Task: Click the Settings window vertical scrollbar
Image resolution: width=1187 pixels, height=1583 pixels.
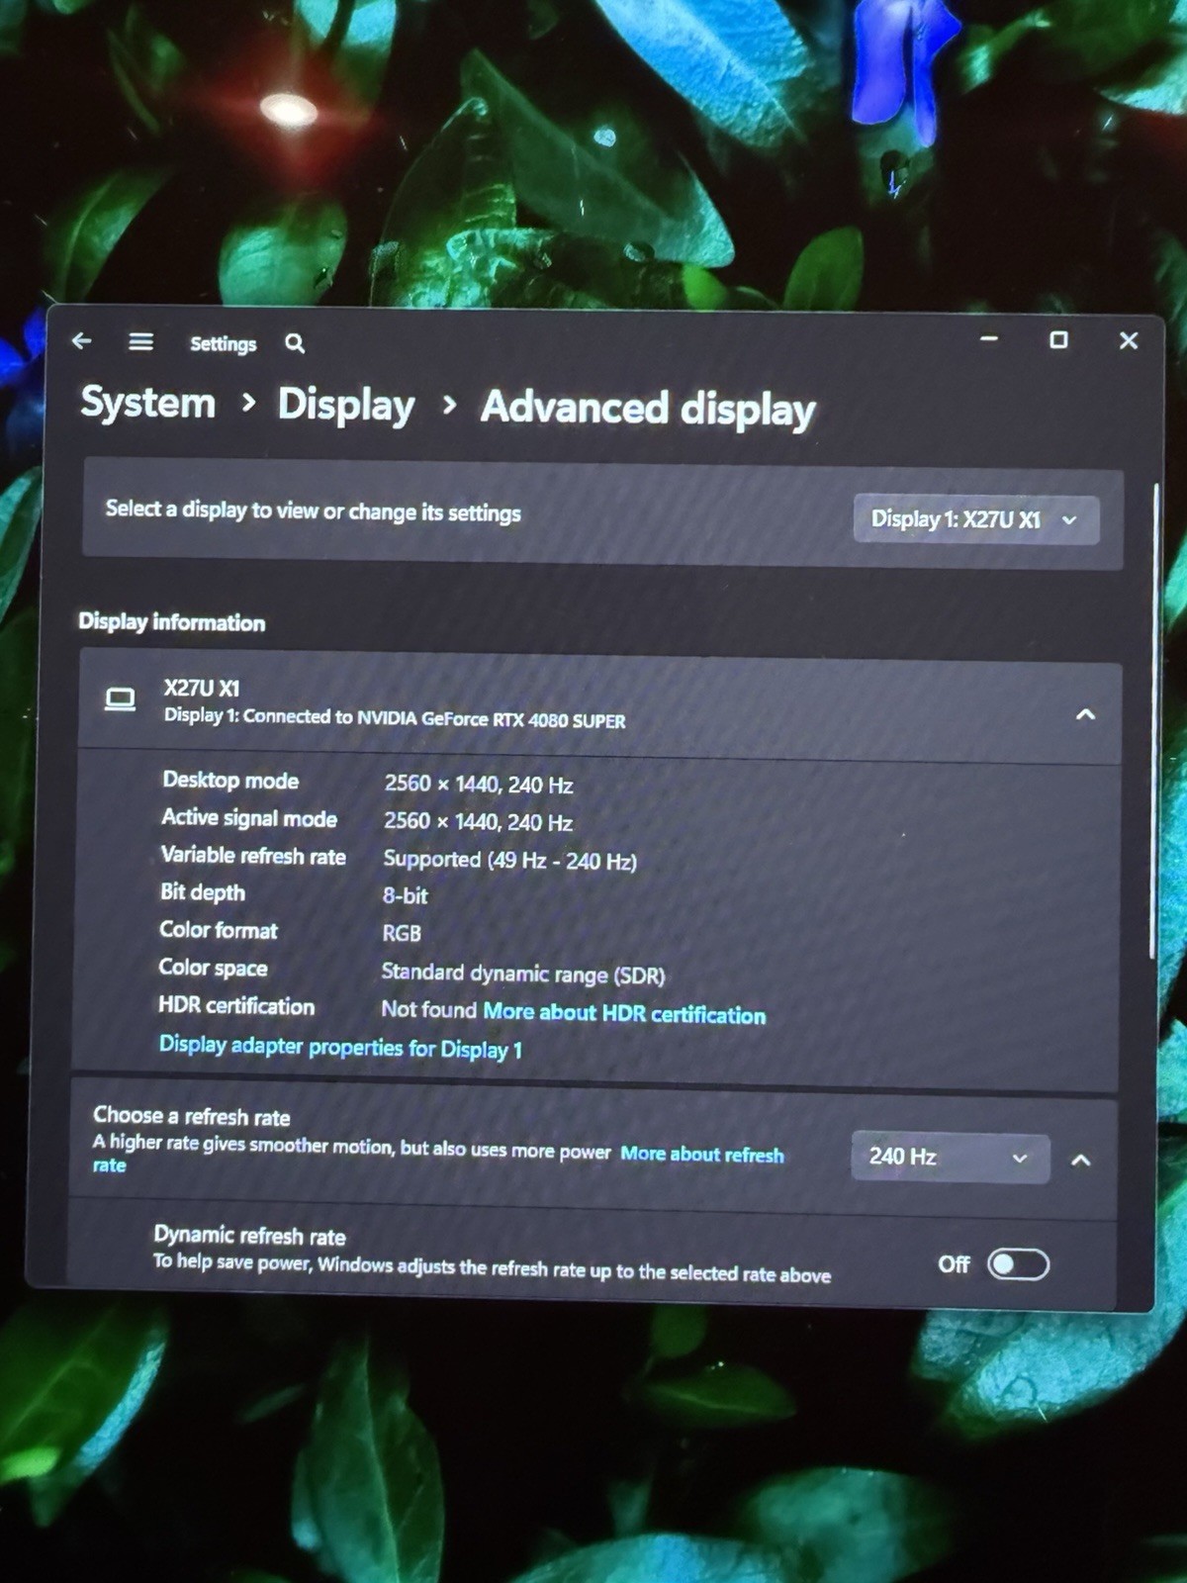Action: [1153, 722]
